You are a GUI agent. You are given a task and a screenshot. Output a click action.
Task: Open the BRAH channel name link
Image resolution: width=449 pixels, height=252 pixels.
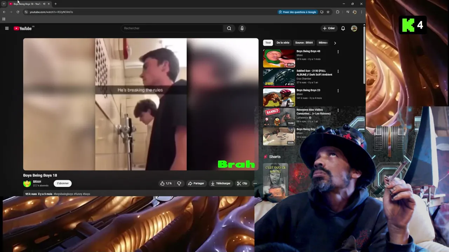pyautogui.click(x=37, y=182)
